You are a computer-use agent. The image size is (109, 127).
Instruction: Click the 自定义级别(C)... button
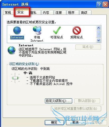pos(58,101)
